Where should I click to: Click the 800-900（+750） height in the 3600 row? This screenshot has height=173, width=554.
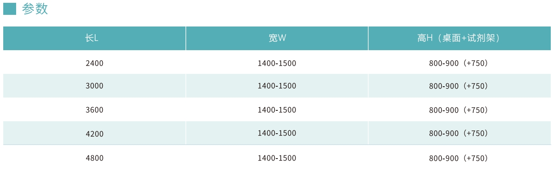[x=459, y=110]
